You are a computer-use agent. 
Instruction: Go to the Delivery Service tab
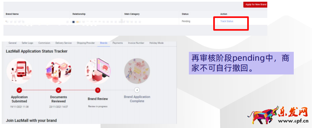[64, 43]
